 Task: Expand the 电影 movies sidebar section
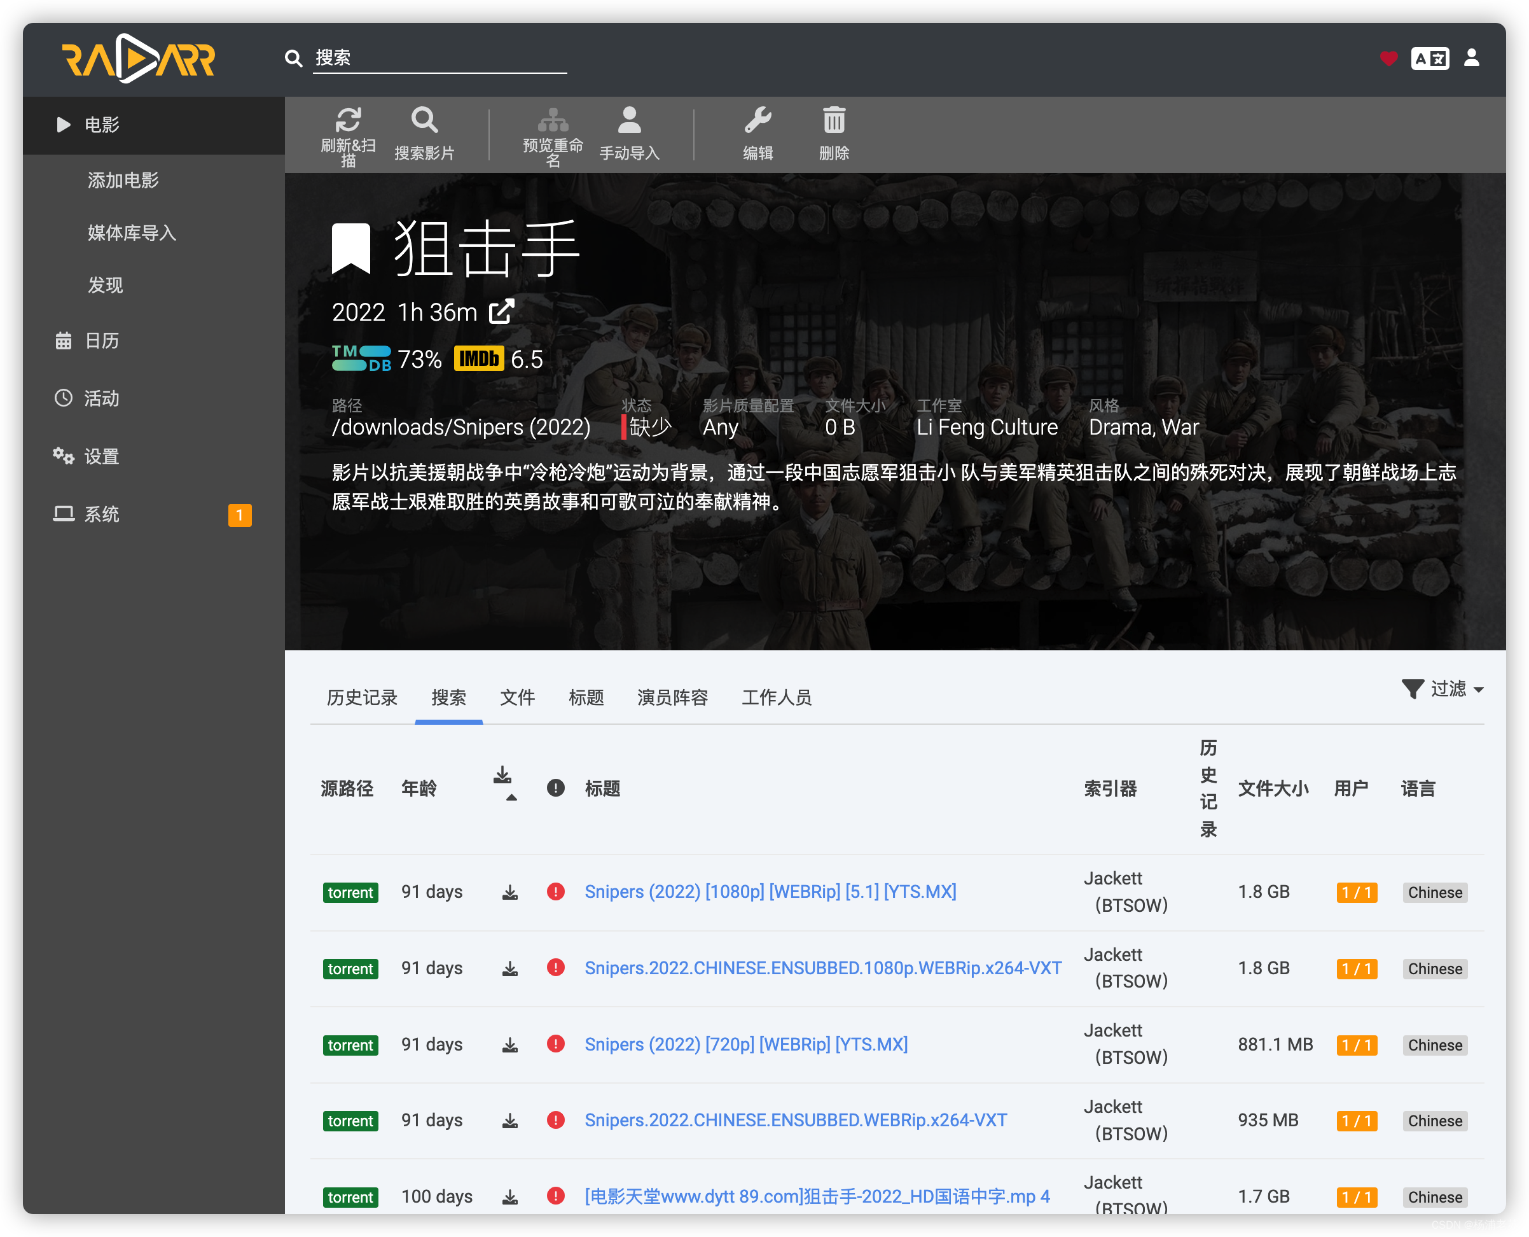(x=101, y=125)
